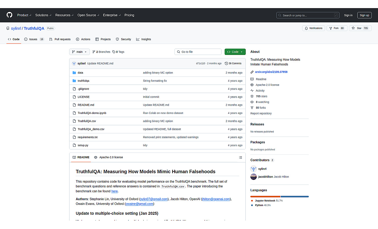Click the bell icon in Notifications button
The width and height of the screenshot is (378, 229).
click(x=306, y=28)
